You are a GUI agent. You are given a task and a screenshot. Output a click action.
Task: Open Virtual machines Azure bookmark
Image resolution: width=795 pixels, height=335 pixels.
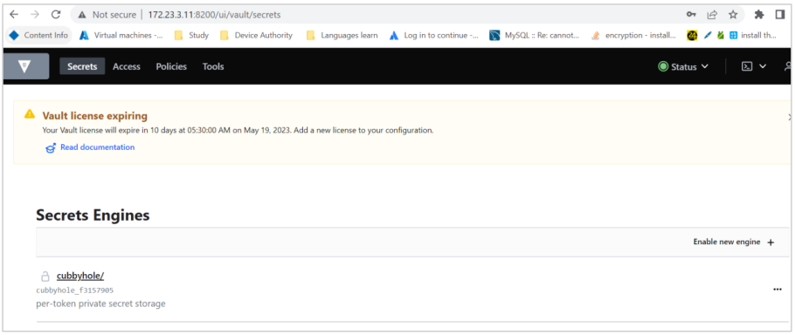(x=121, y=36)
